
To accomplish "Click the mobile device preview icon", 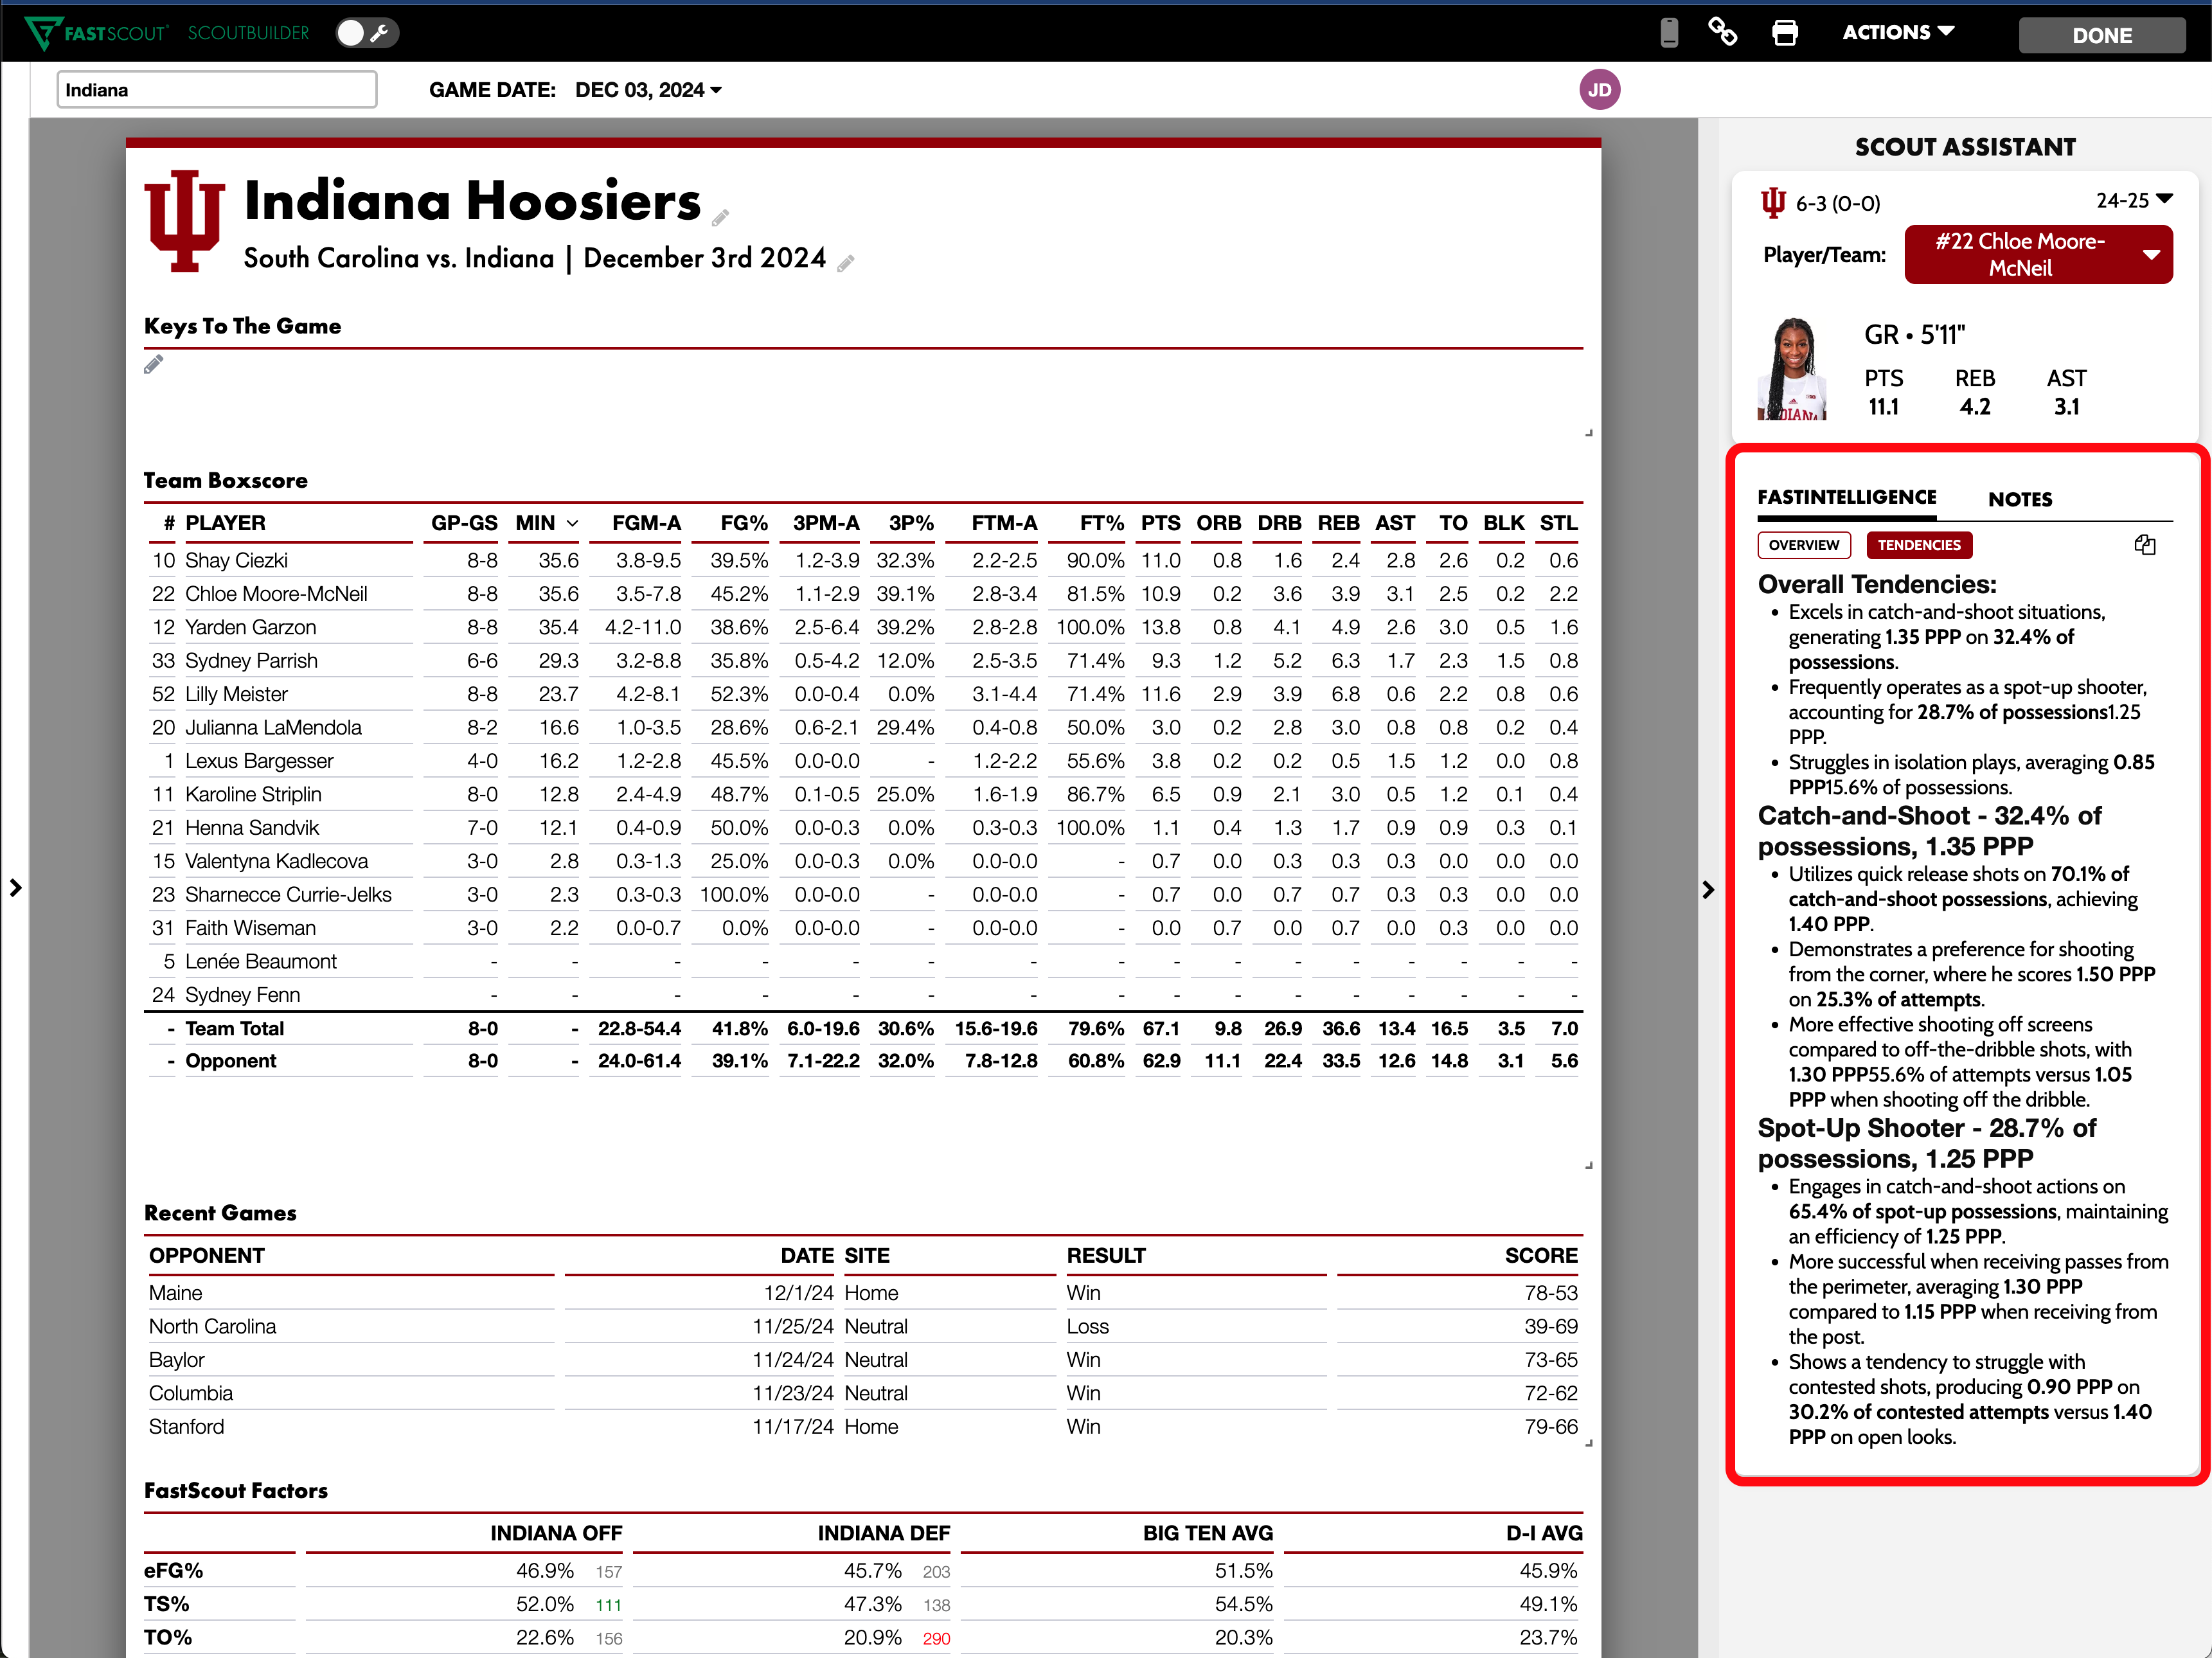I will coord(1668,33).
